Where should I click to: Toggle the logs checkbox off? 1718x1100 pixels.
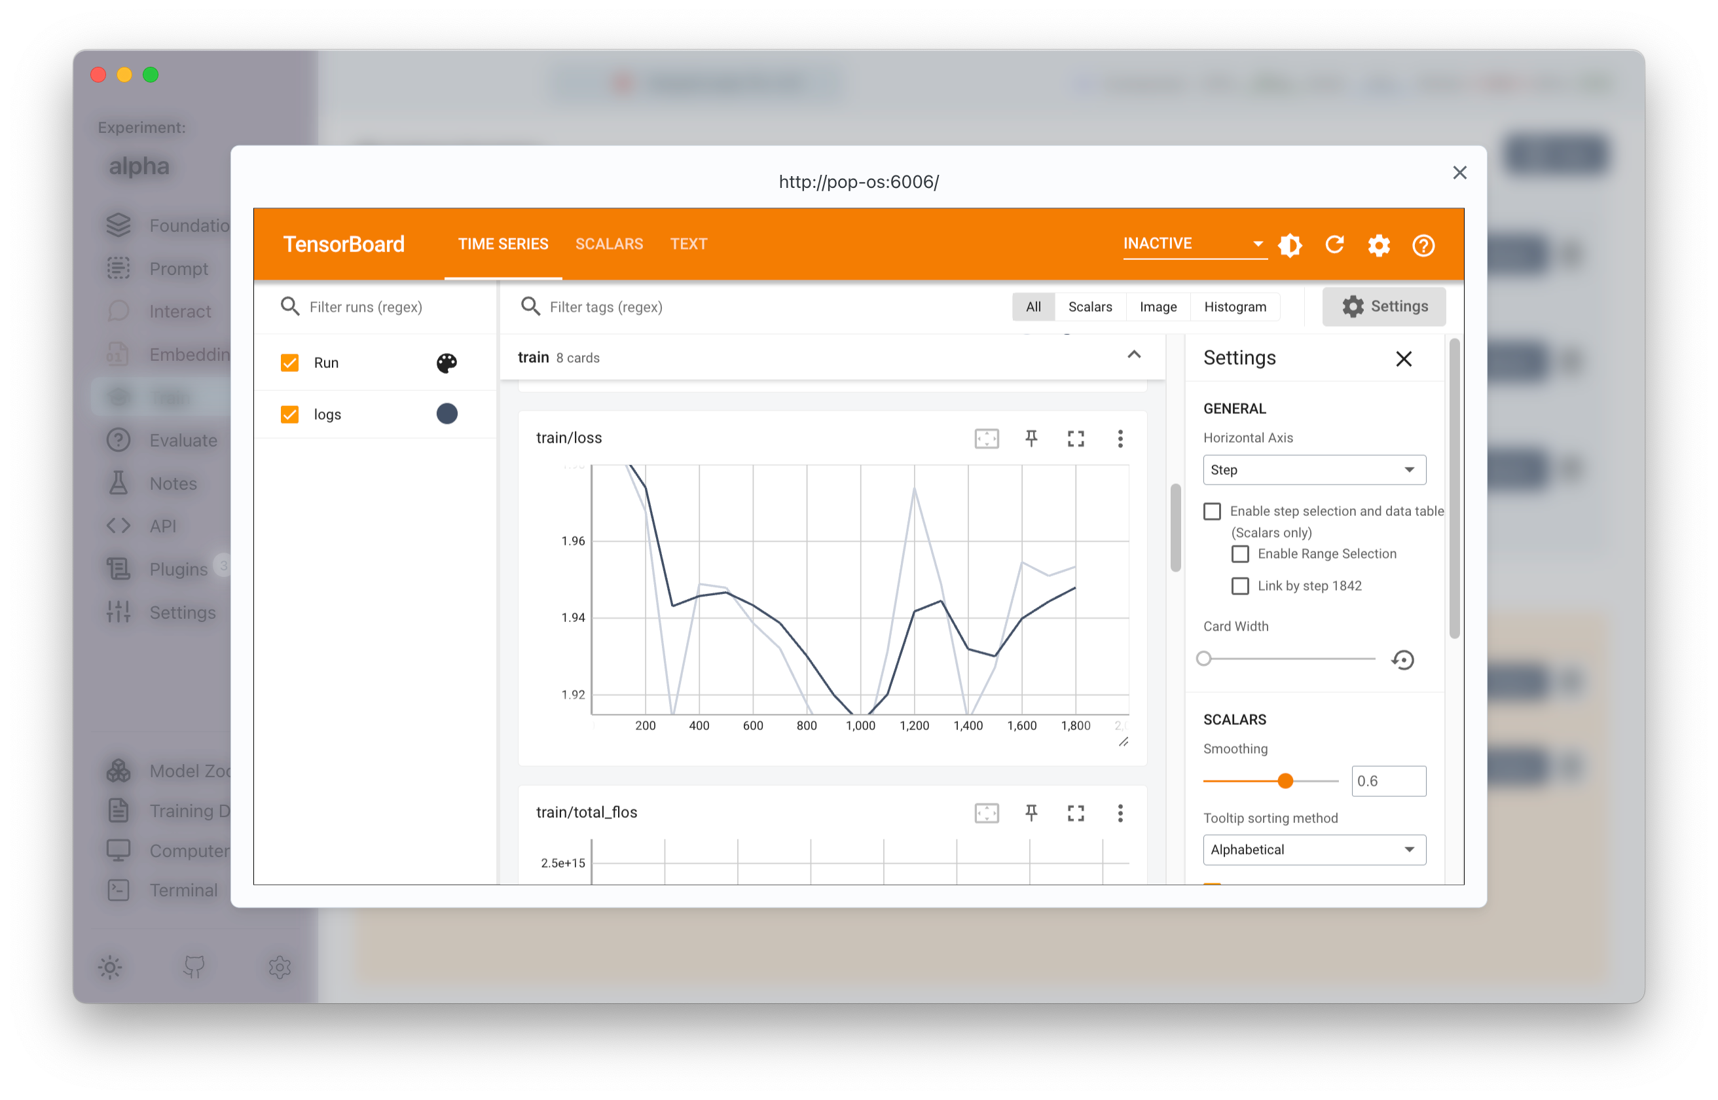(x=289, y=413)
